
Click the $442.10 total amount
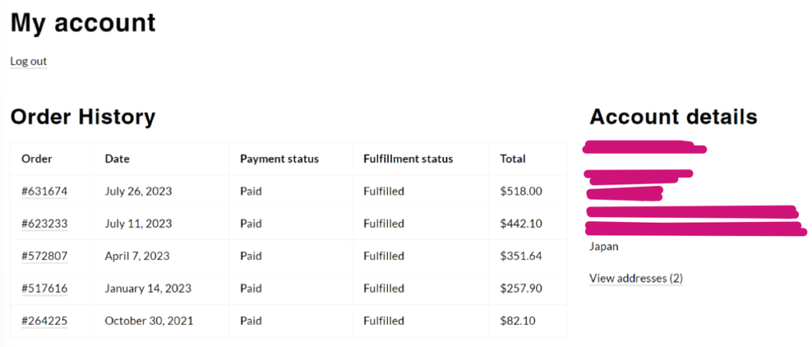(521, 223)
